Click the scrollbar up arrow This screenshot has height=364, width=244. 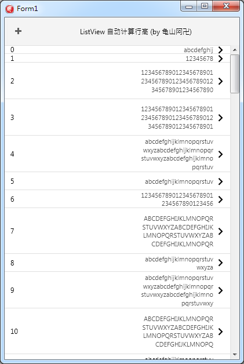[x=235, y=50]
